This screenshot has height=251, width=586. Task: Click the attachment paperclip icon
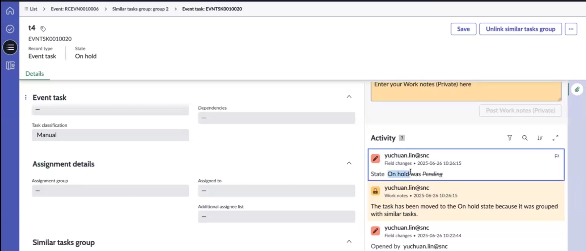pos(577,90)
